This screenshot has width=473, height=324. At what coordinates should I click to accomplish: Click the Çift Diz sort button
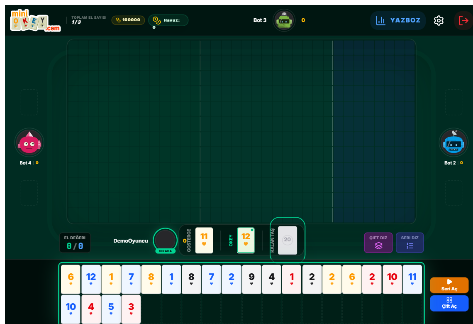point(378,243)
